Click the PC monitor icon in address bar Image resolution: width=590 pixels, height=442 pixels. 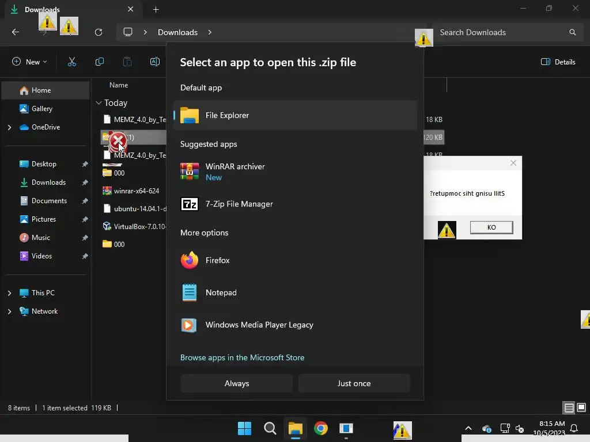point(128,32)
